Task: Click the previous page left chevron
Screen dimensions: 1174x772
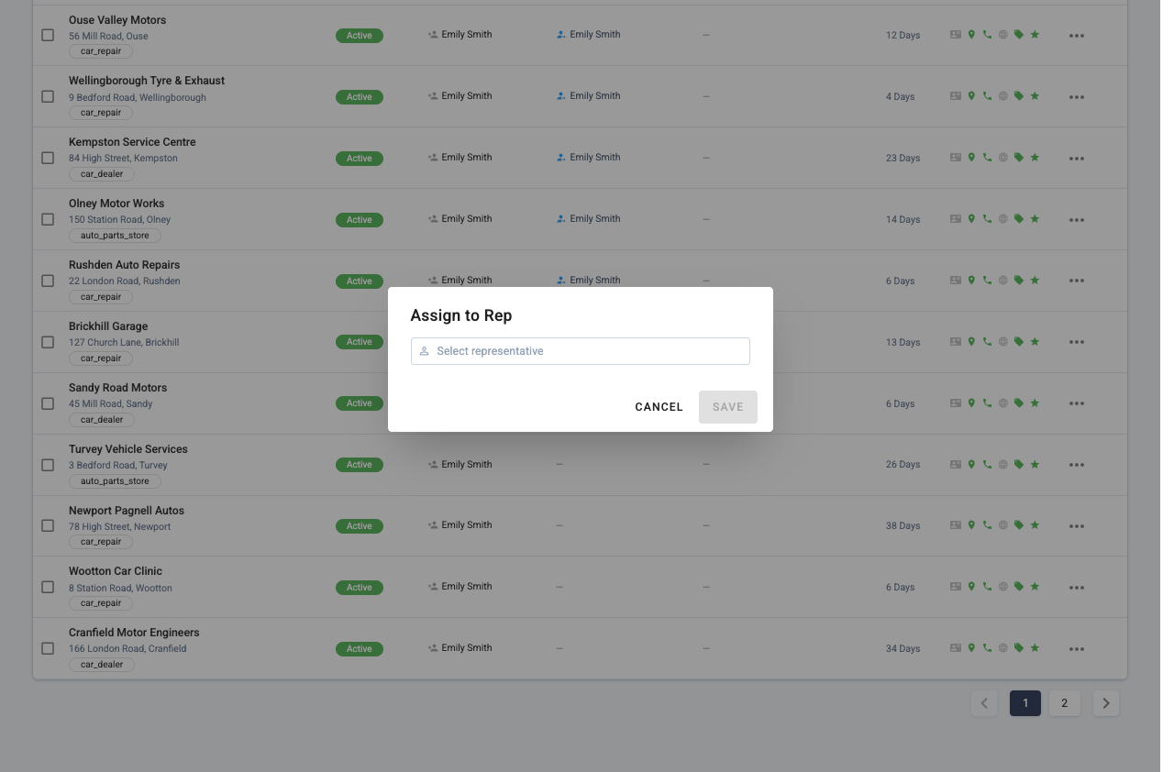Action: (x=984, y=703)
